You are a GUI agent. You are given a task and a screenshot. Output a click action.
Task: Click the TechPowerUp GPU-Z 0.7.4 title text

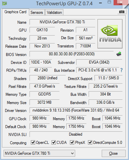(x=64, y=4)
